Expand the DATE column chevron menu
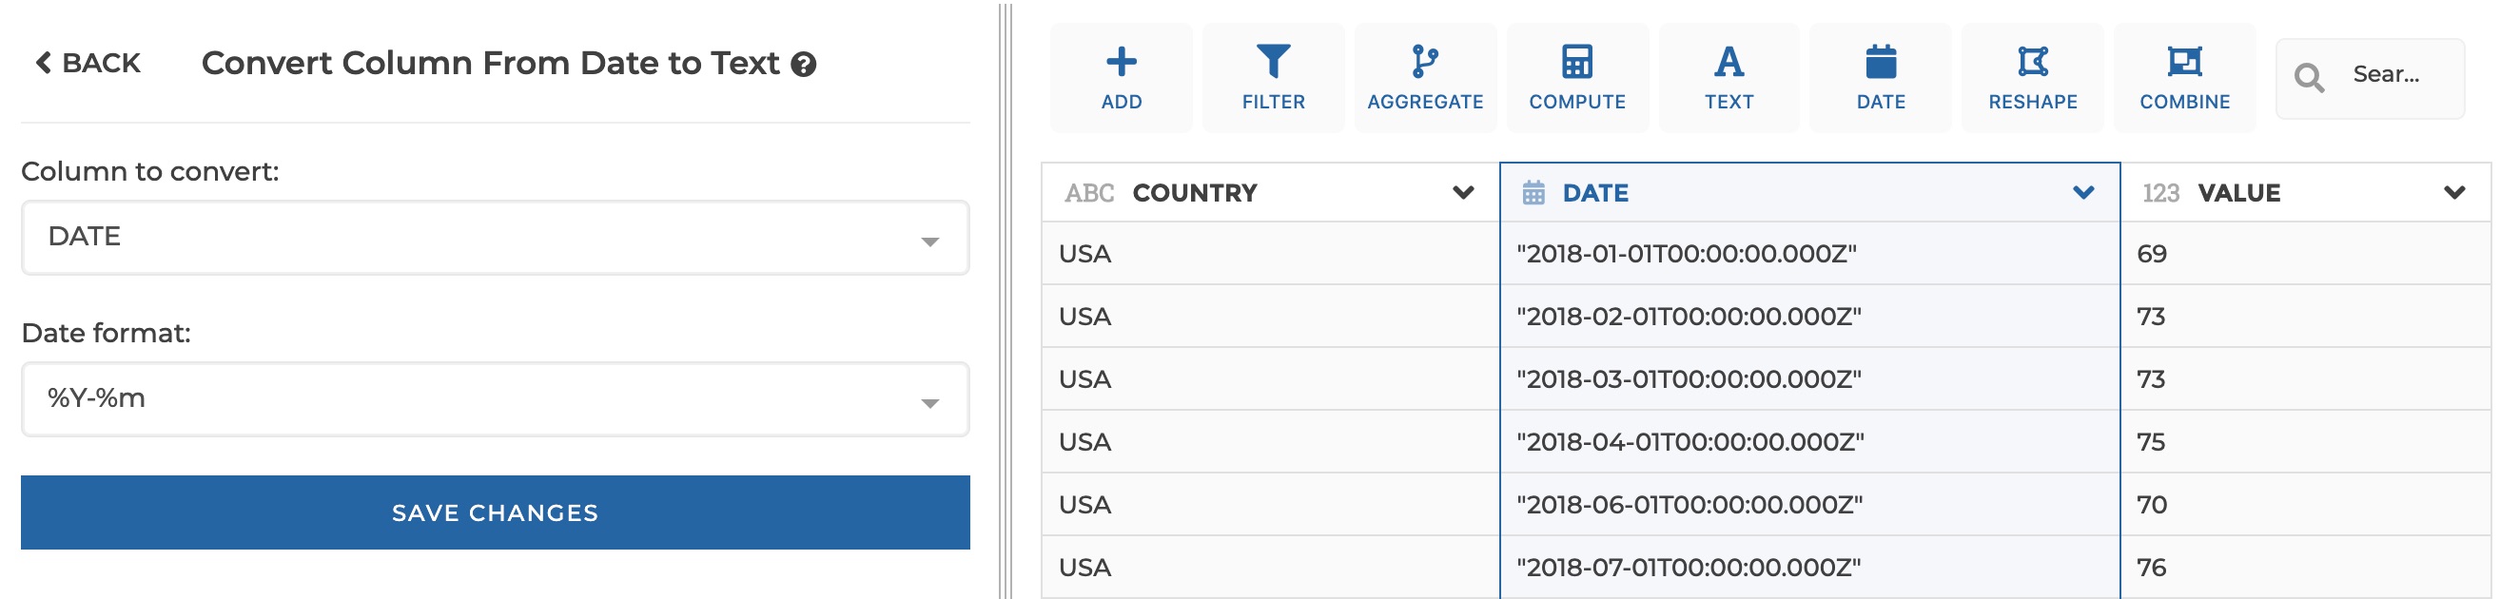 click(2082, 193)
